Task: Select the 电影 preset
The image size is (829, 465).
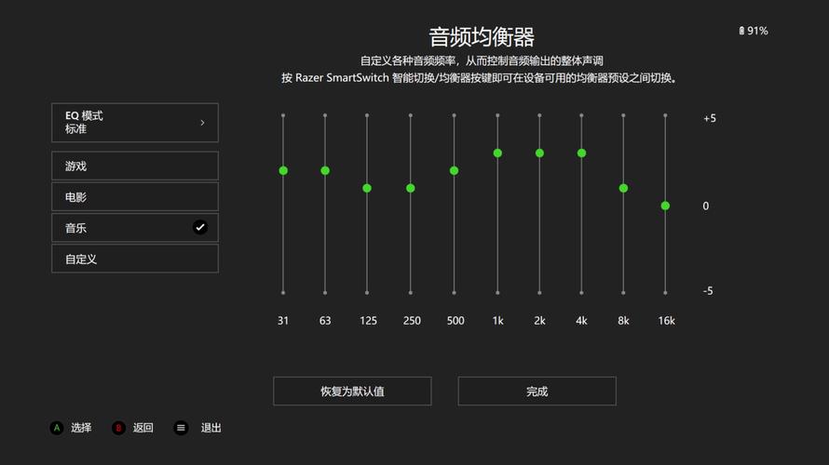Action: (x=135, y=197)
